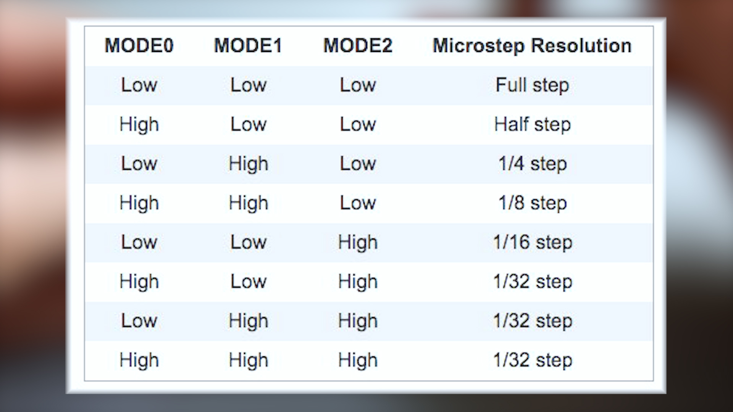Click MODE1 High in 1/8 step row
This screenshot has width=733, height=412.
tap(248, 203)
